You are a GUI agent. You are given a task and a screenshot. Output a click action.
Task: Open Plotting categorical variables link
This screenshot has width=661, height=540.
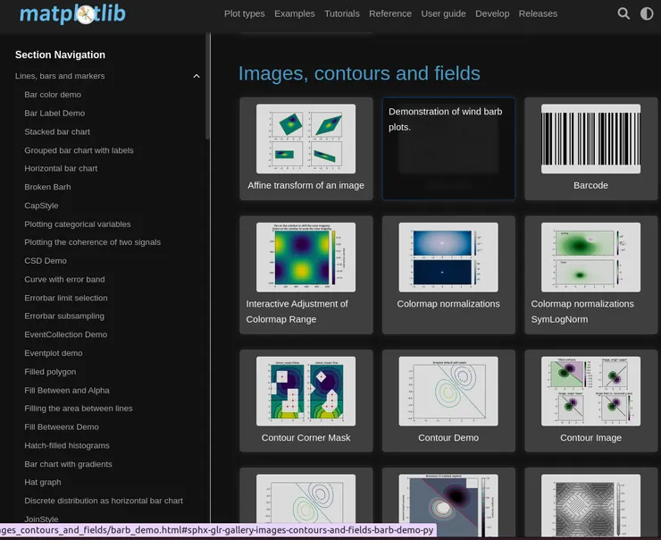tap(78, 224)
